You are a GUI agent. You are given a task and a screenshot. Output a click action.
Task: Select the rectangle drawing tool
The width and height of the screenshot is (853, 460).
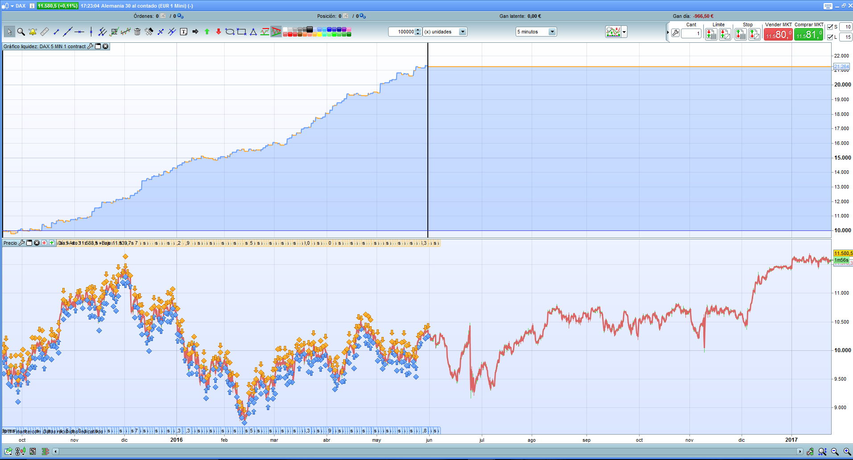point(242,32)
